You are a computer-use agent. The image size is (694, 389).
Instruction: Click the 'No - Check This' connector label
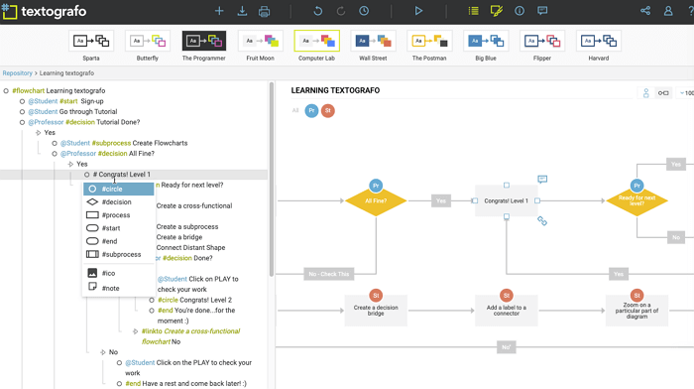coord(329,274)
